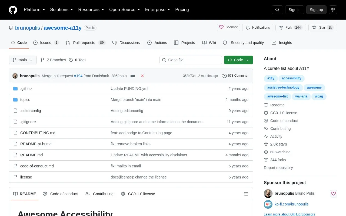The height and width of the screenshot is (216, 346).
Task: Open the .github folder
Action: [x=26, y=89]
